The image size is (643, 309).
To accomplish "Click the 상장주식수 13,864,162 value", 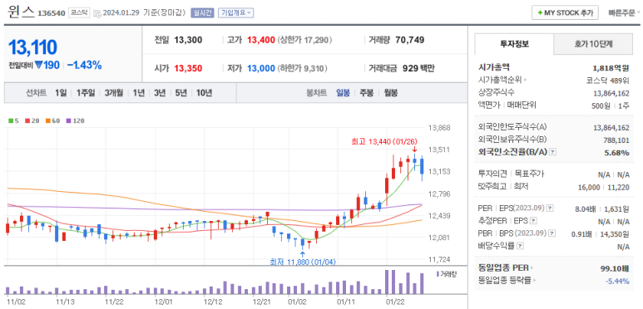I will pos(611,93).
